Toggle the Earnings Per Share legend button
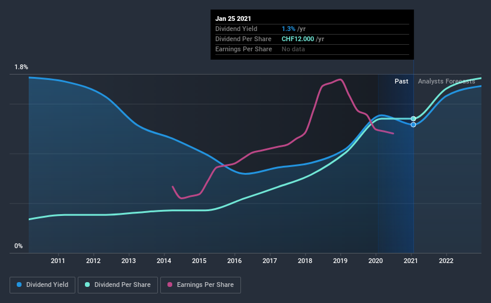Viewport: 491px width, 303px height. [200, 285]
